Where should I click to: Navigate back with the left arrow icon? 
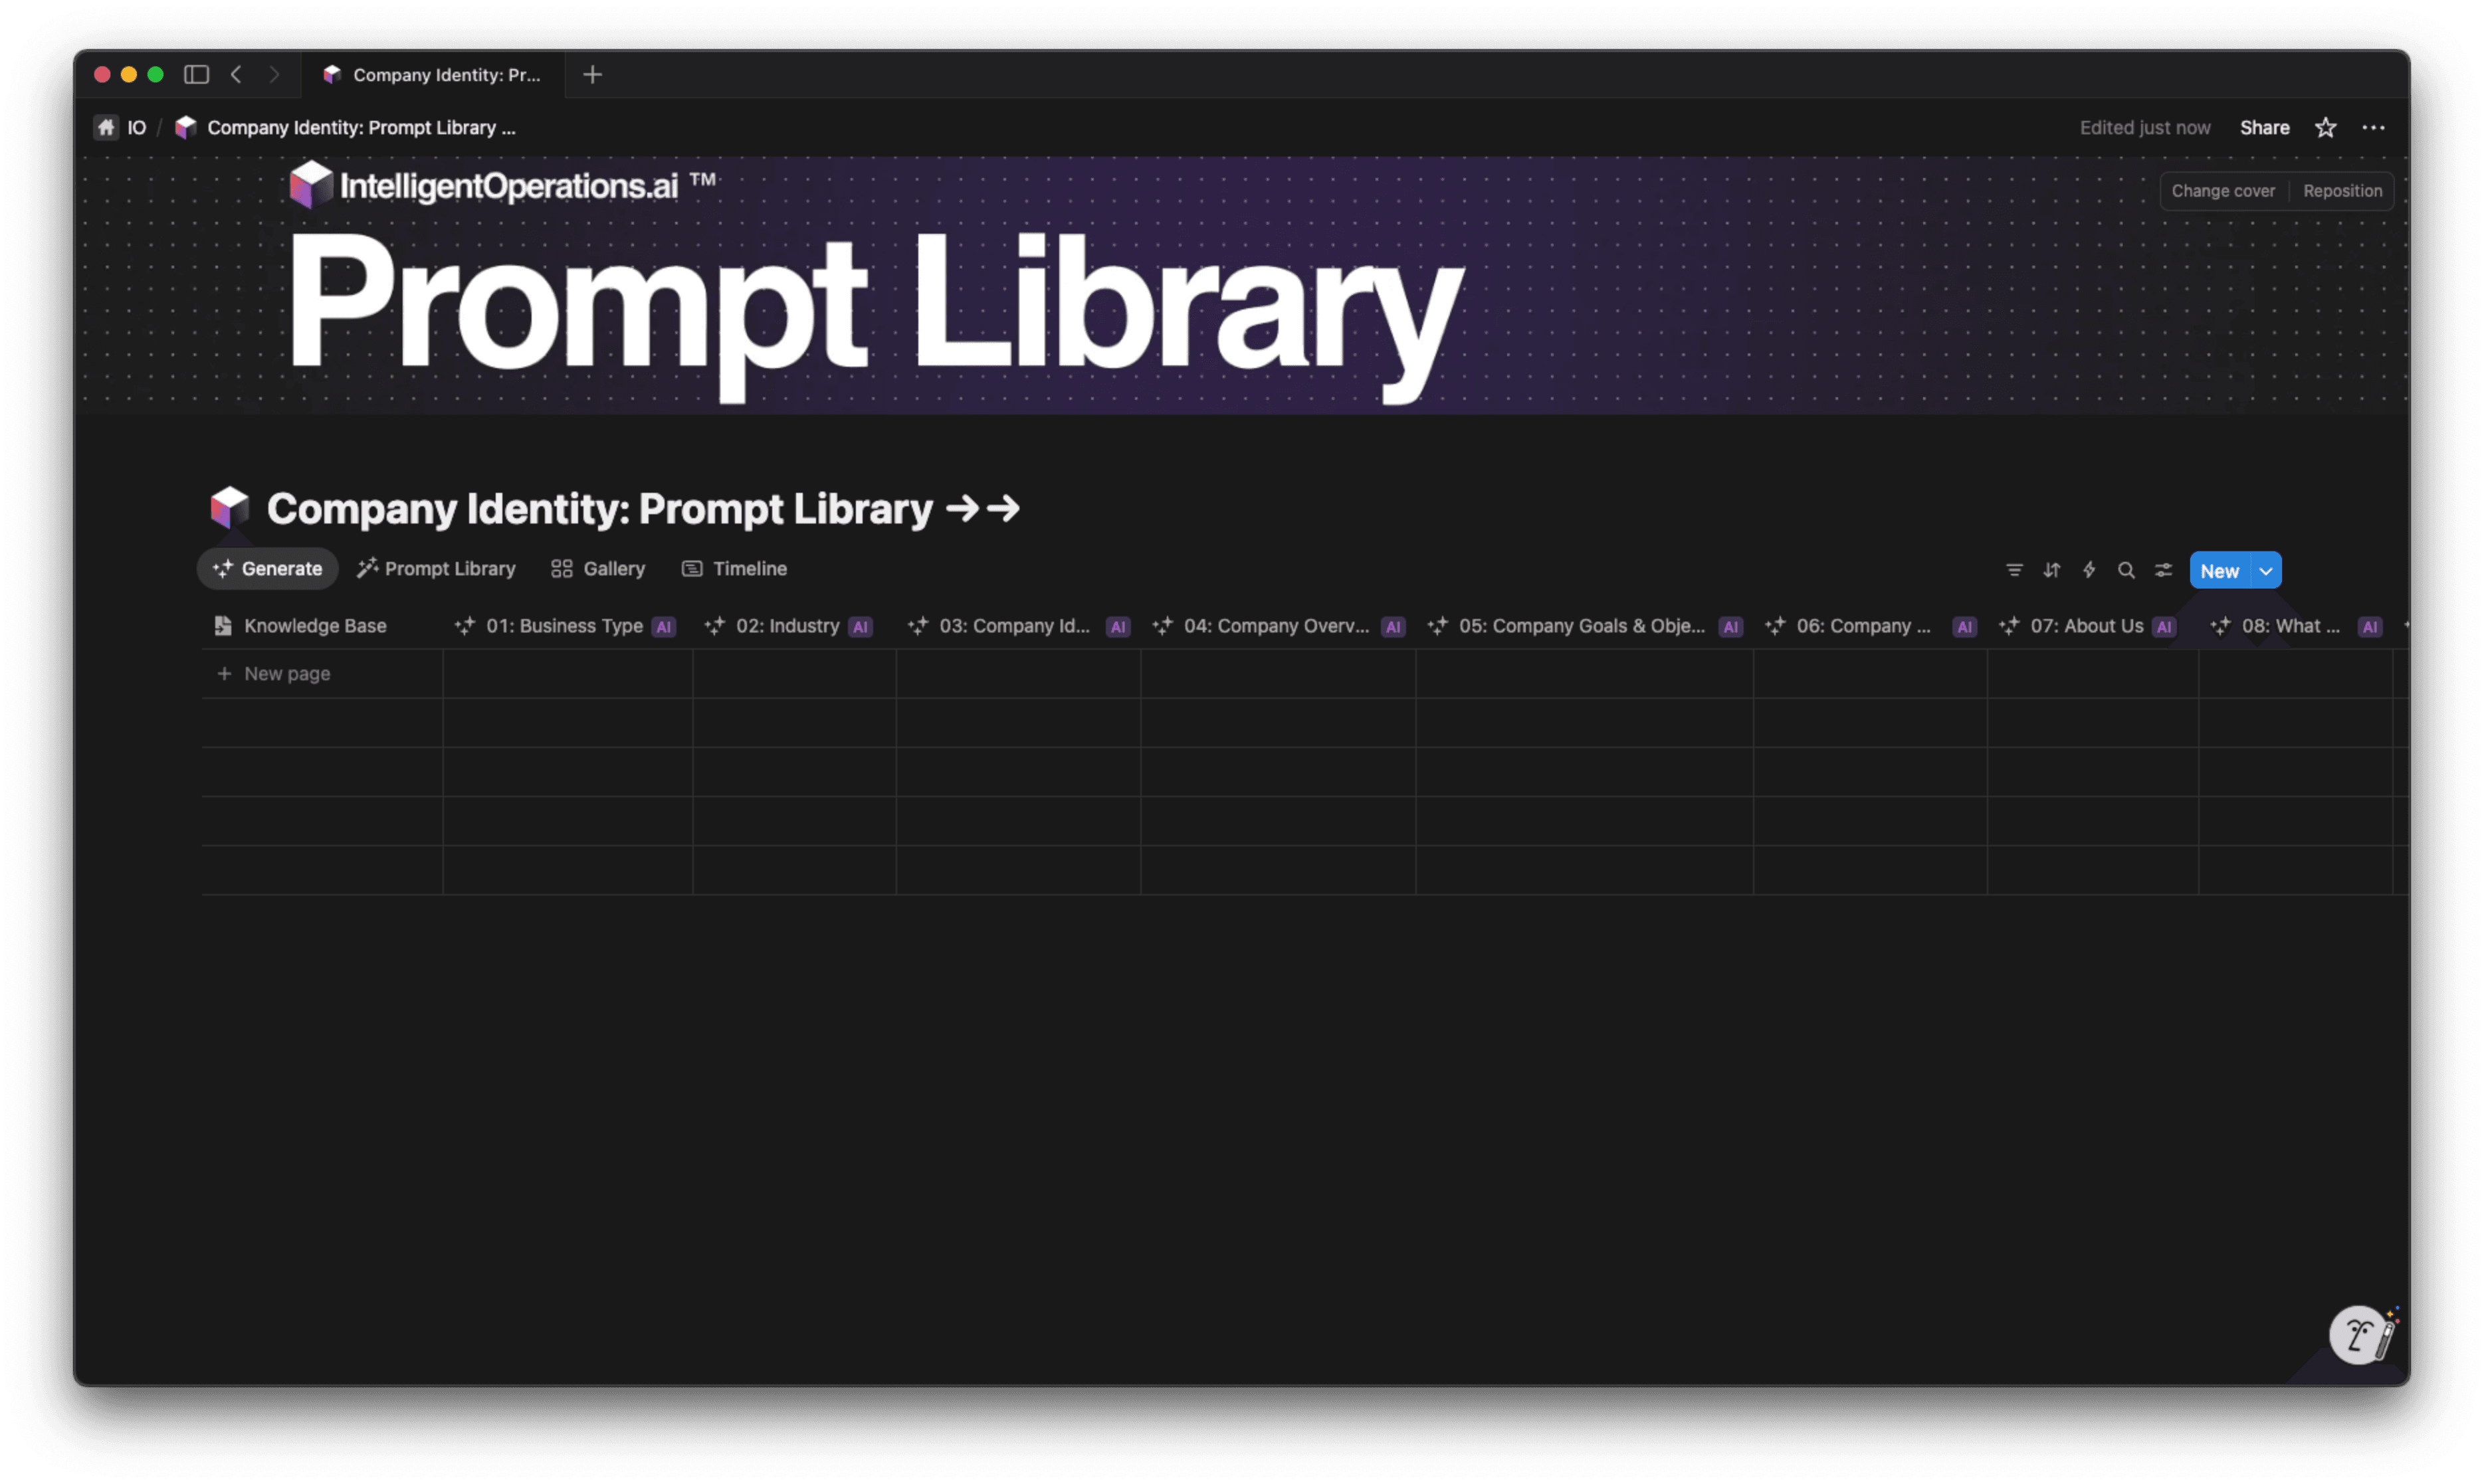pos(236,74)
